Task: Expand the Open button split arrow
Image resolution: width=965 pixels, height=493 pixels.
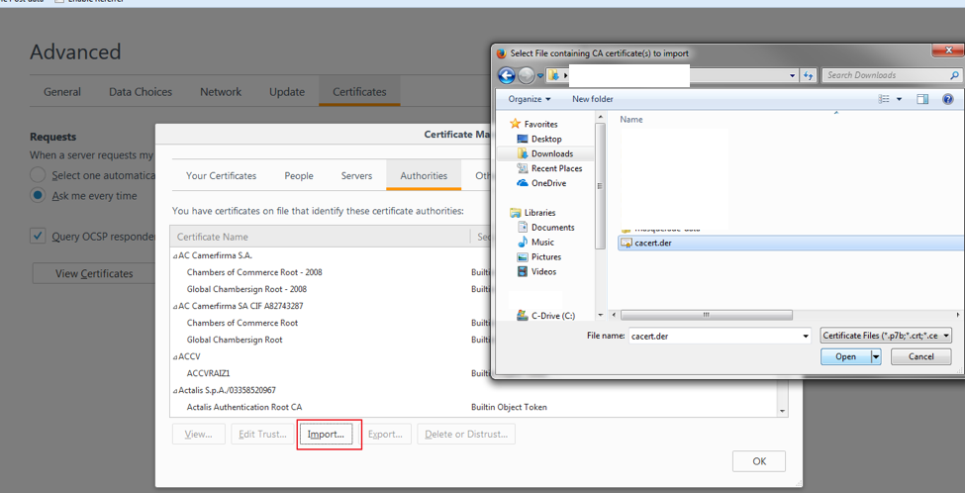Action: [x=876, y=356]
